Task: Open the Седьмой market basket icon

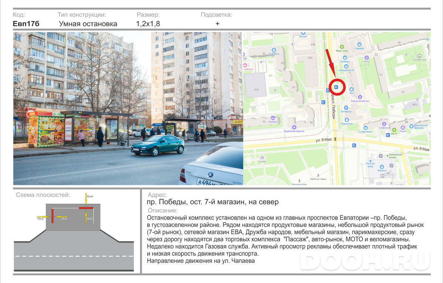Action: (360, 44)
